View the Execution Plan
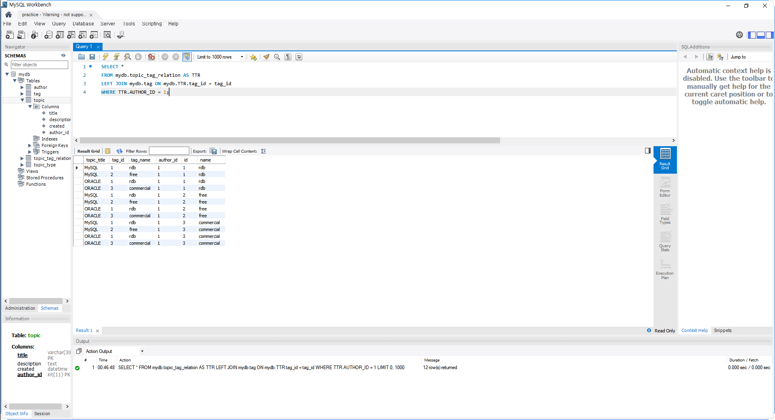775x420 pixels. click(665, 269)
